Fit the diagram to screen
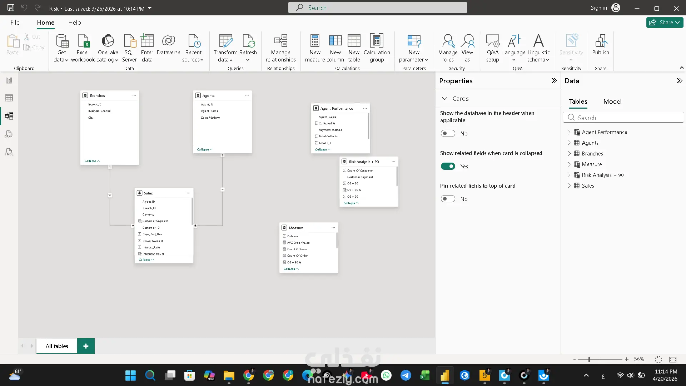The height and width of the screenshot is (386, 686). (673, 359)
